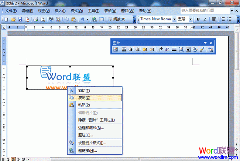Viewport: 240px width, 161px height.
Task: Toggle numbered list formatting
Action: pyautogui.click(x=222, y=19)
